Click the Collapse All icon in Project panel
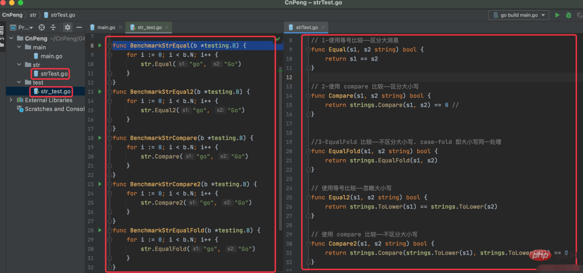 (x=54, y=27)
